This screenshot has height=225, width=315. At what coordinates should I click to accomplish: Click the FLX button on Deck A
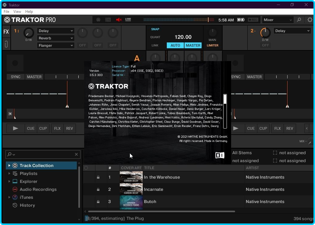pyautogui.click(x=57, y=129)
